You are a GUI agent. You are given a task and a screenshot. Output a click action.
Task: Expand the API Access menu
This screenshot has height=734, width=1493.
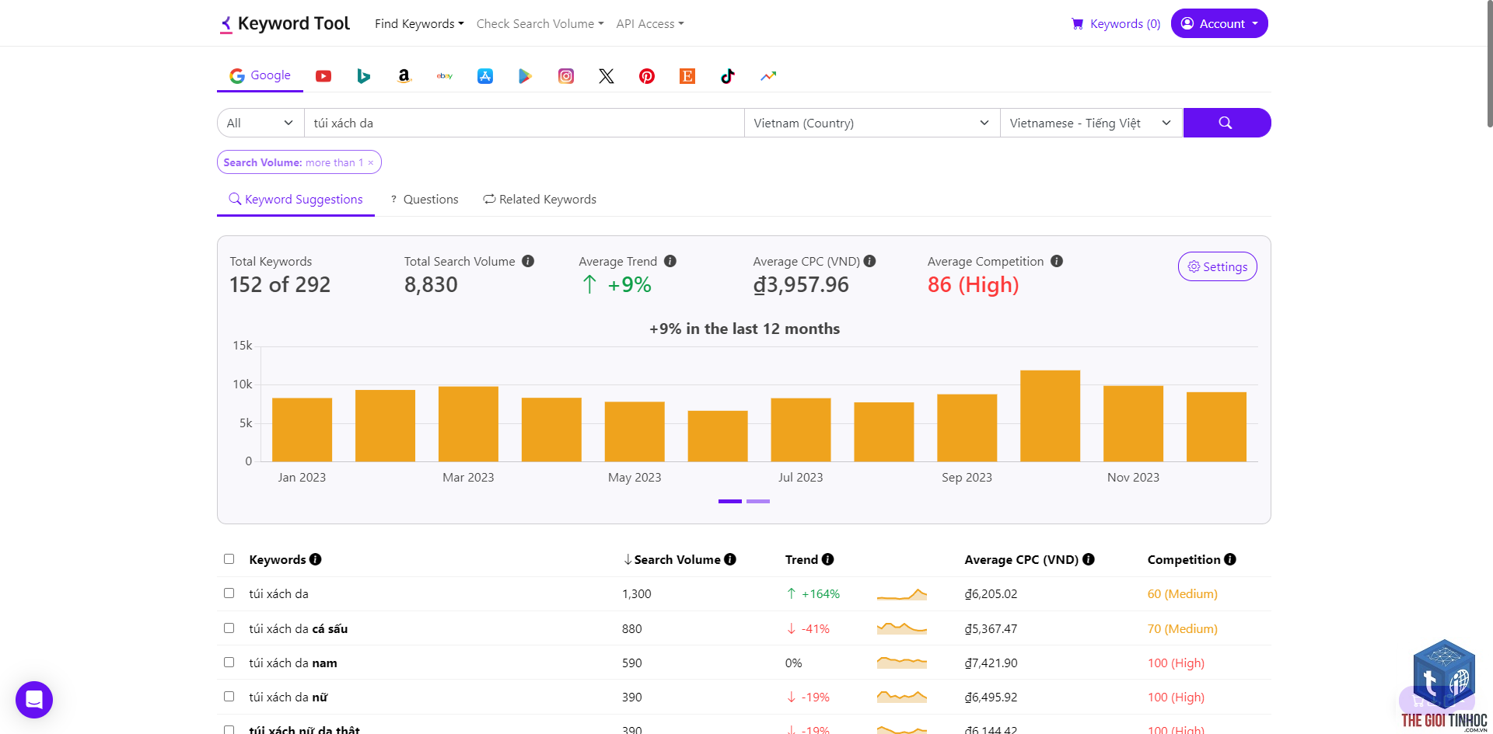click(x=650, y=24)
